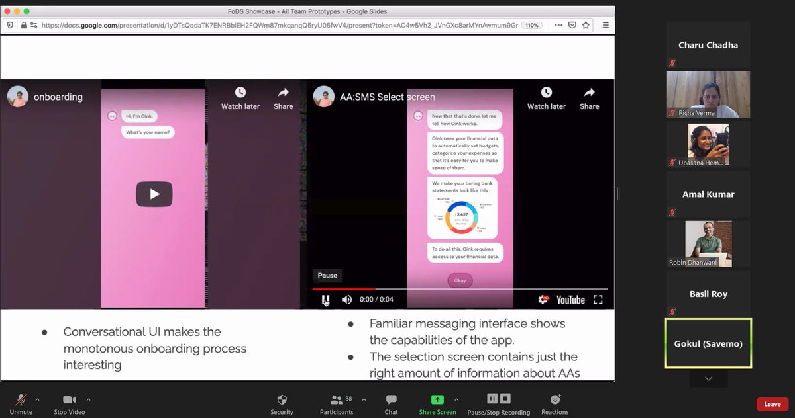
Task: Pause the meeting recording
Action: (x=492, y=399)
